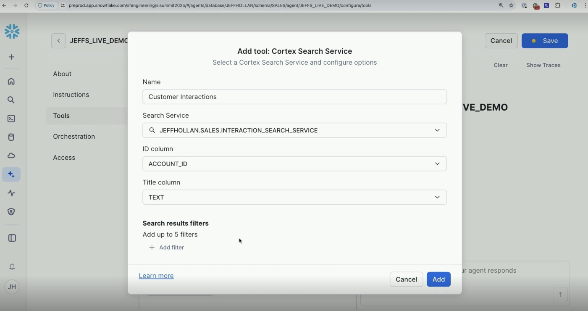Click the browser zoom magnifier icon
This screenshot has width=588, height=311.
coord(501,5)
